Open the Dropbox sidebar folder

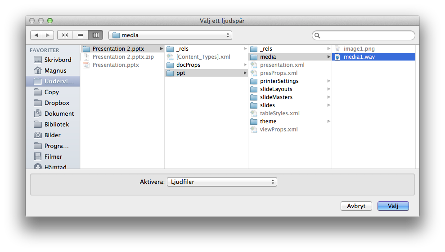click(x=57, y=103)
